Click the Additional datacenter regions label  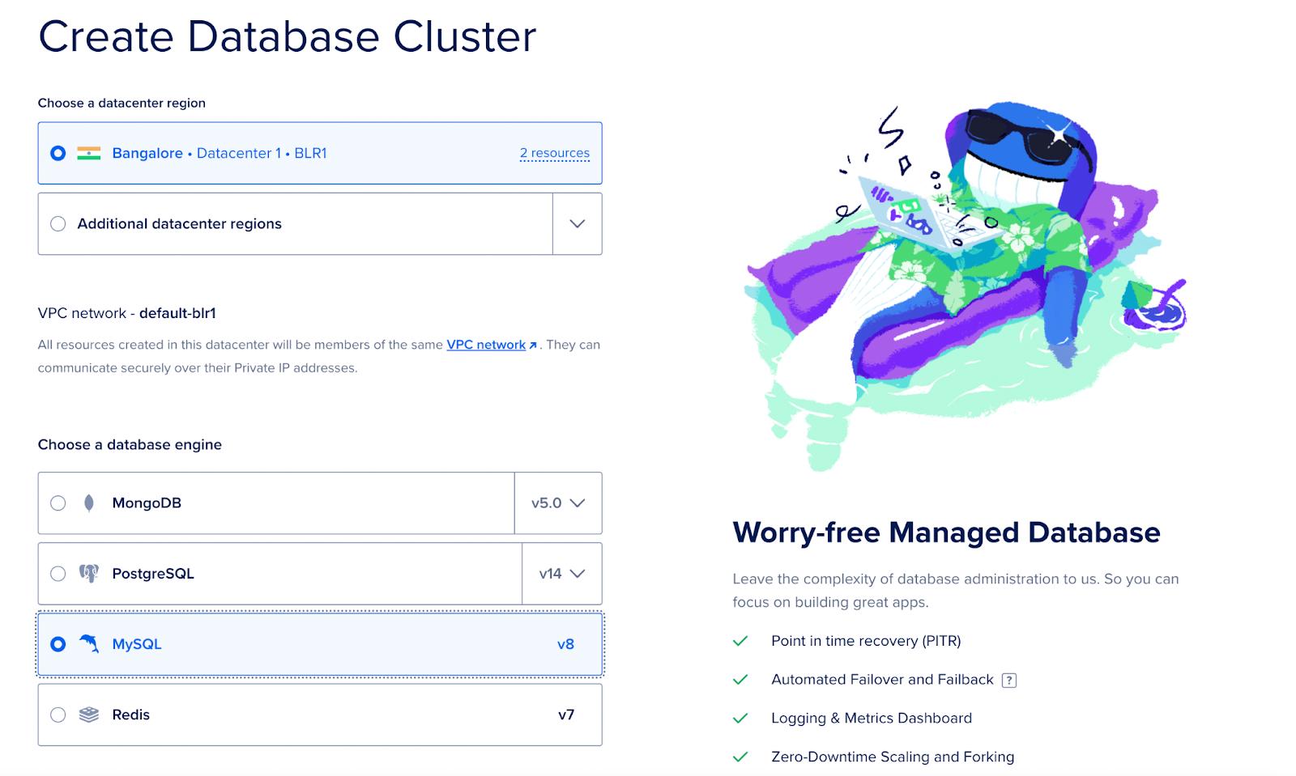pyautogui.click(x=180, y=224)
